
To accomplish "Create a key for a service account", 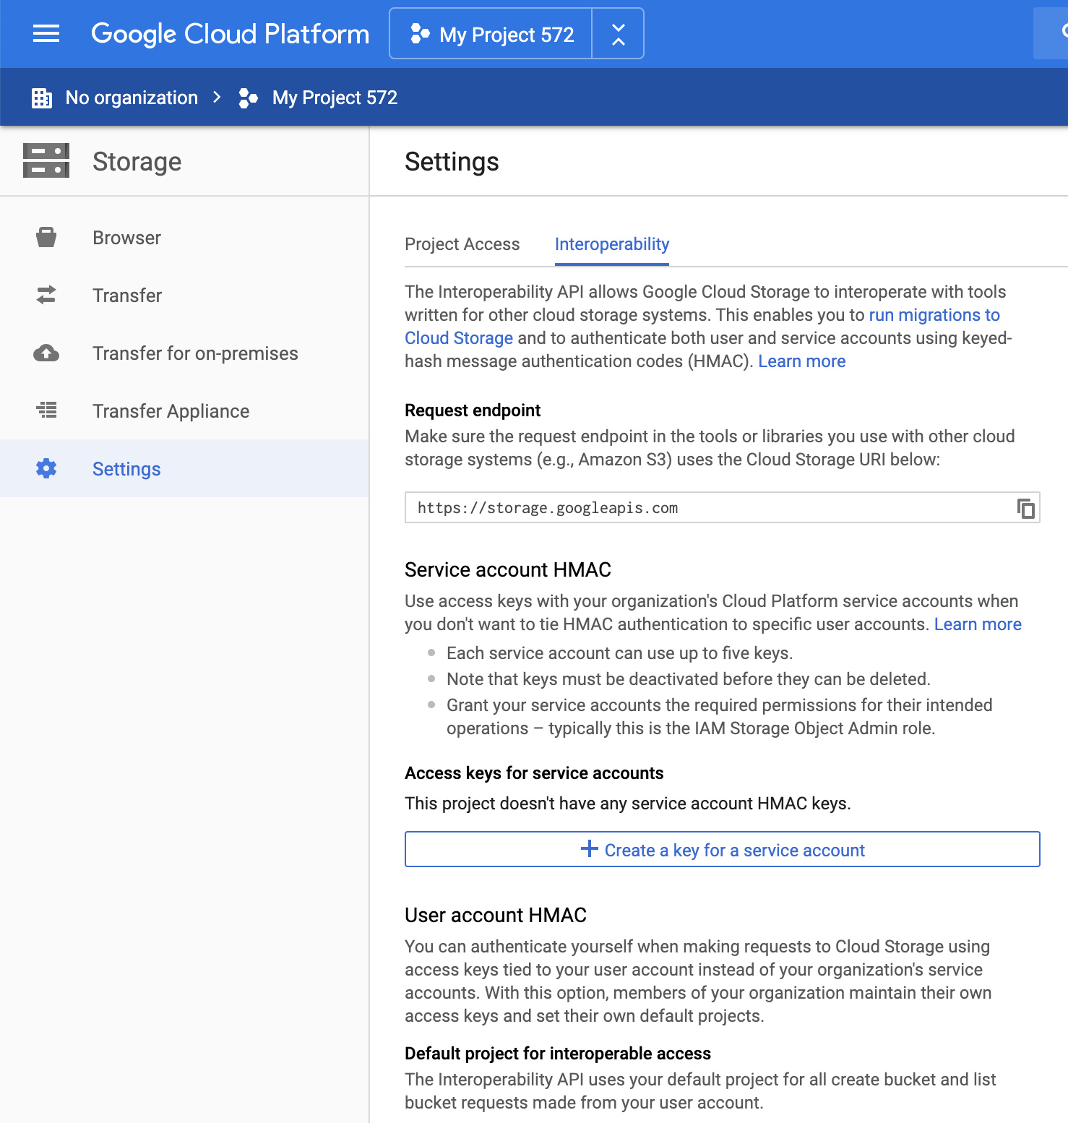I will coord(723,849).
